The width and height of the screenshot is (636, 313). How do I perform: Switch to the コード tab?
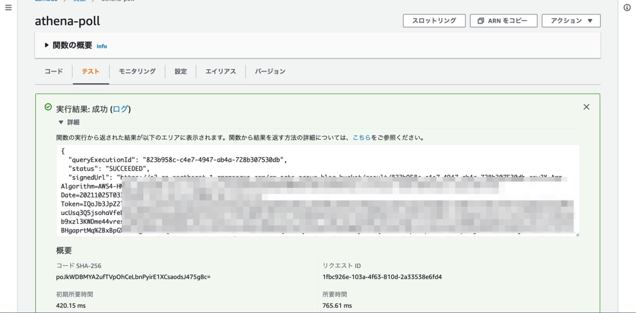[54, 71]
